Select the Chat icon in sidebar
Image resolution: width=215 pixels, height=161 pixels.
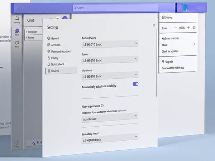pyautogui.click(x=17, y=31)
